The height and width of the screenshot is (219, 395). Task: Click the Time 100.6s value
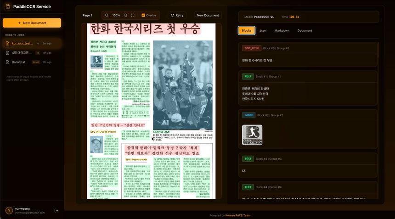point(294,17)
